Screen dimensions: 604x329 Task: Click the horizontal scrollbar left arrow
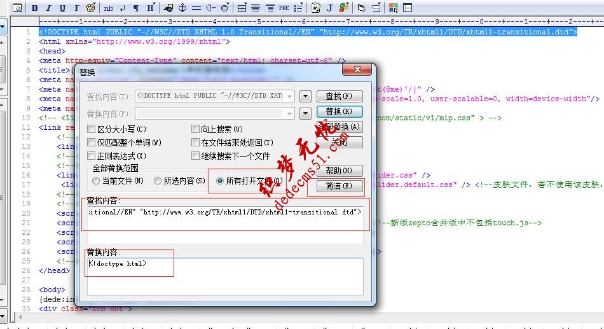coord(20,318)
